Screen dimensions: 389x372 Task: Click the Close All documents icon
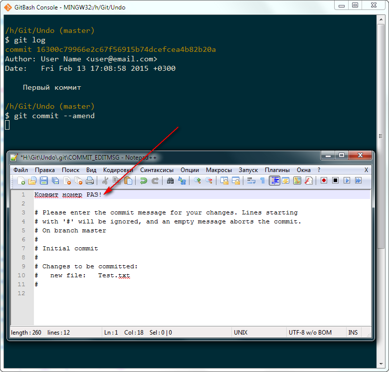pyautogui.click(x=78, y=181)
